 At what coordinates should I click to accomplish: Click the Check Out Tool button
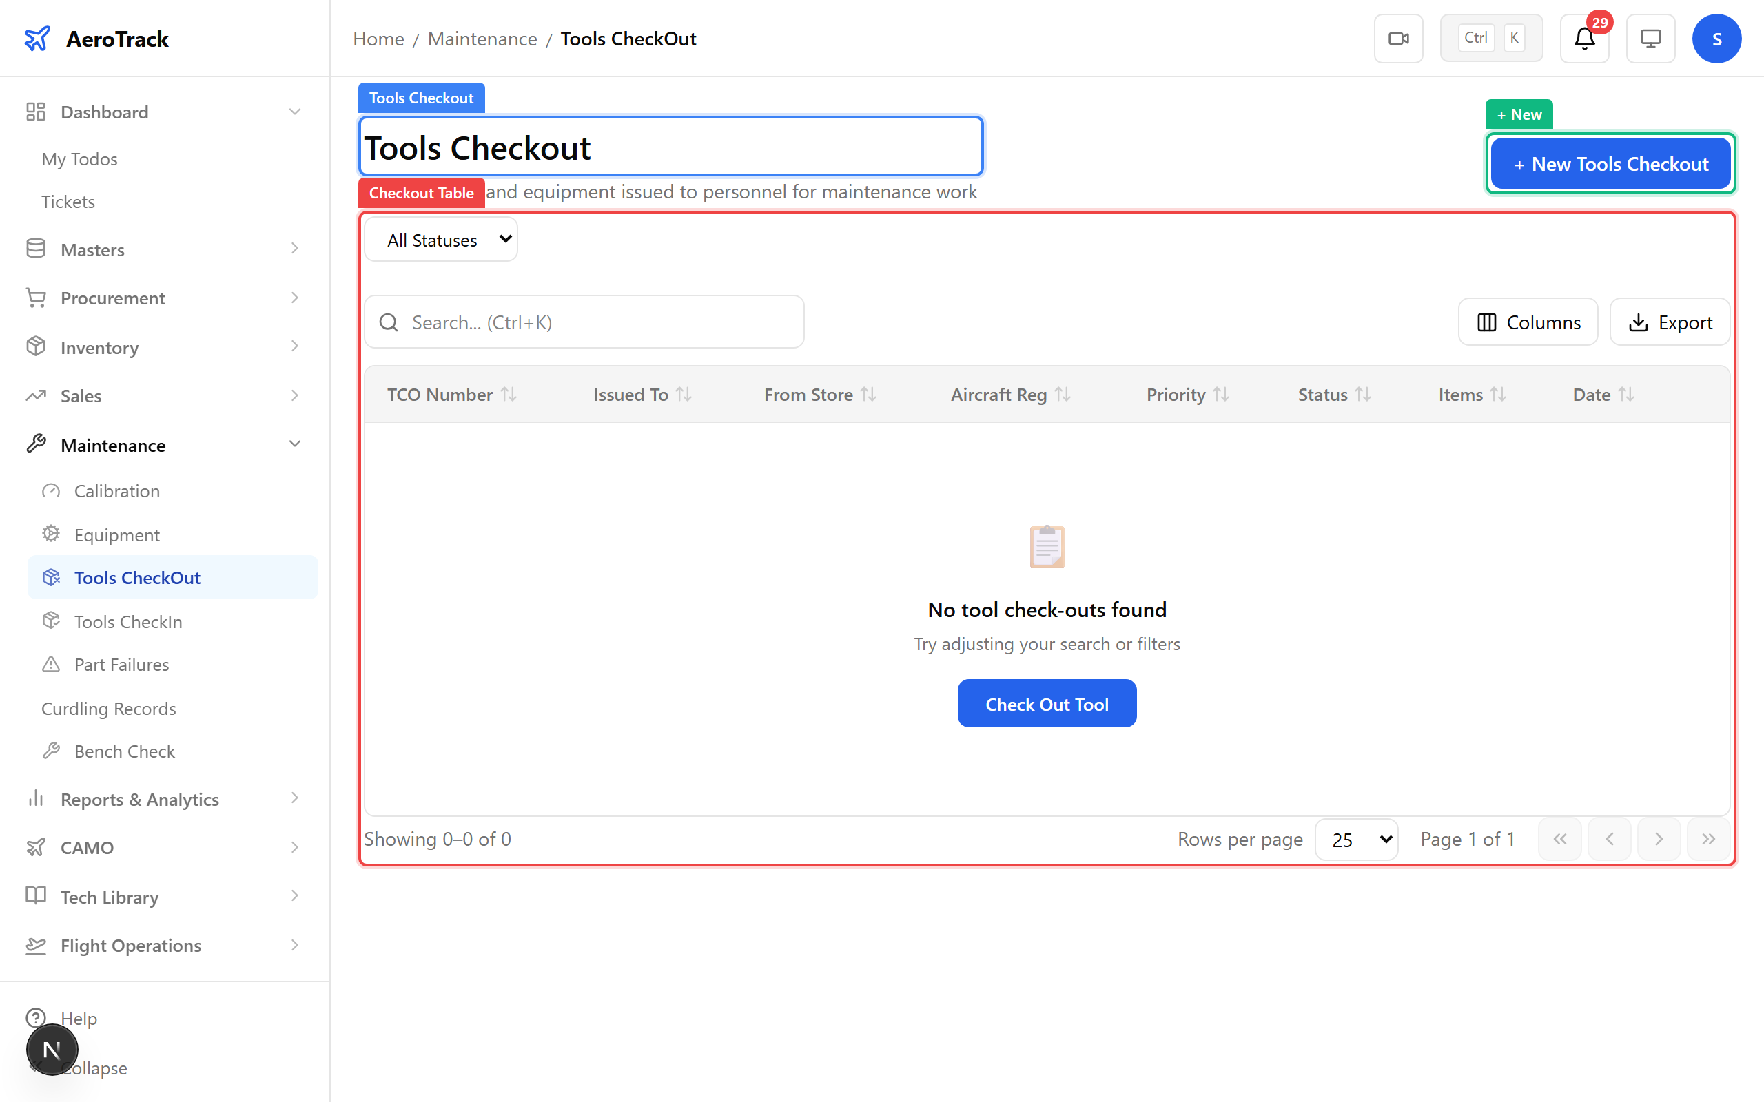coord(1047,704)
